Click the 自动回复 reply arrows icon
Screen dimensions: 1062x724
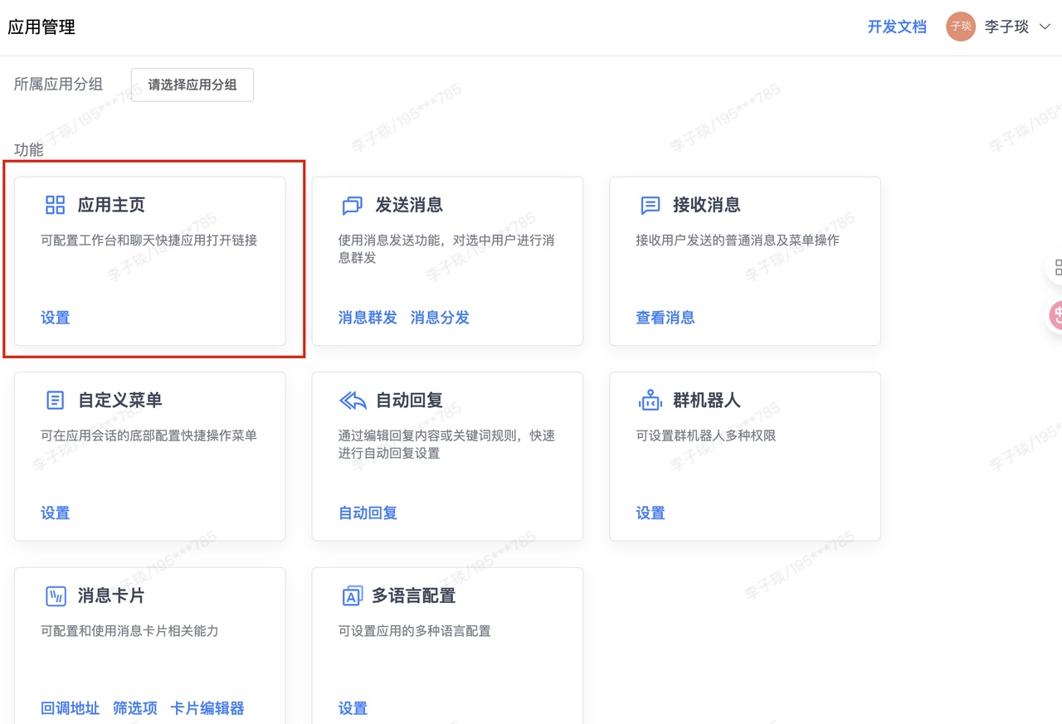point(352,400)
